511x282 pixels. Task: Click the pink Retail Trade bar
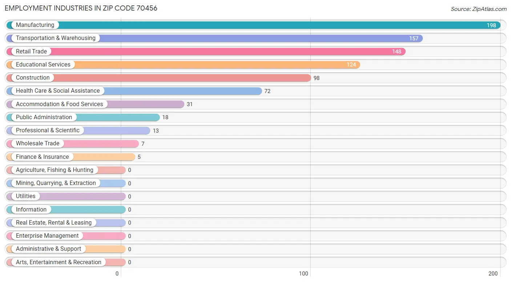tap(206, 52)
